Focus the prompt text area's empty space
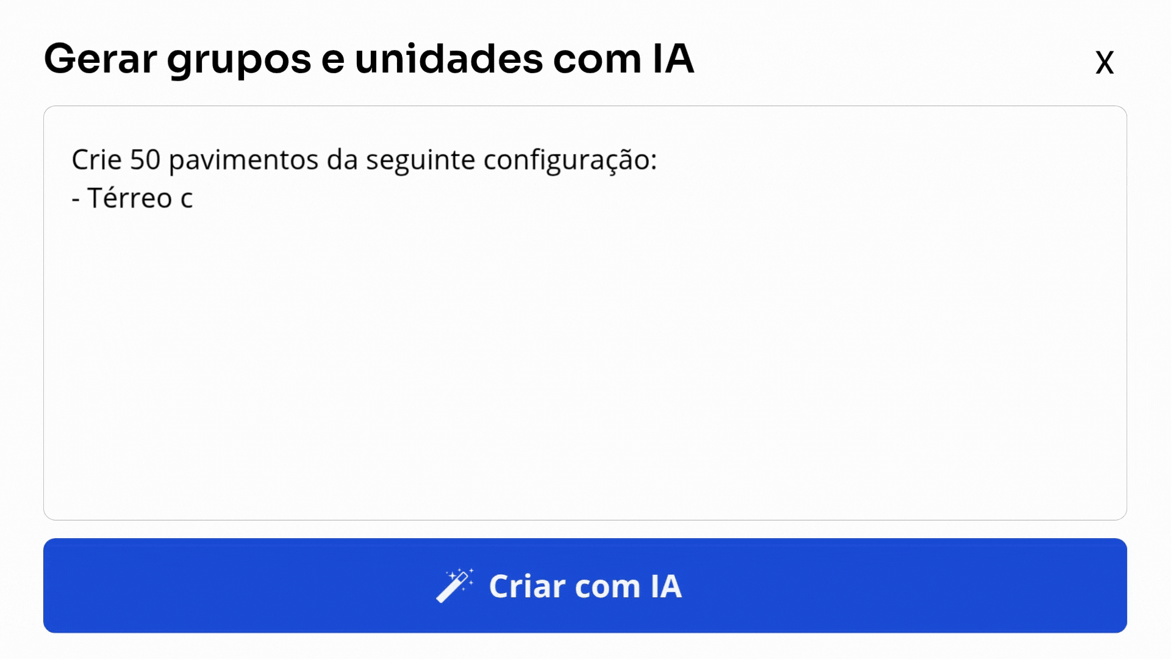This screenshot has width=1171, height=659. [x=584, y=366]
